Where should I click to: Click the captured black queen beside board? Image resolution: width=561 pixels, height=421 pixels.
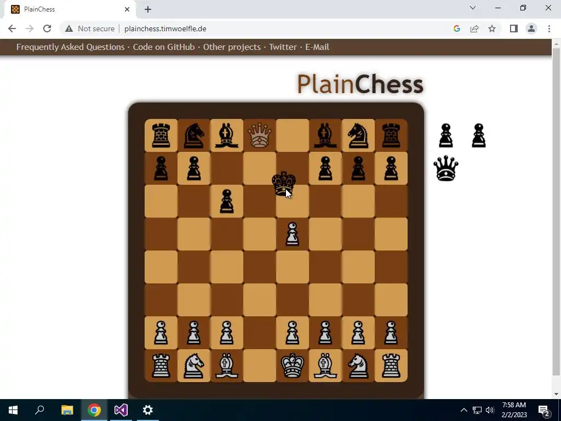(x=446, y=168)
